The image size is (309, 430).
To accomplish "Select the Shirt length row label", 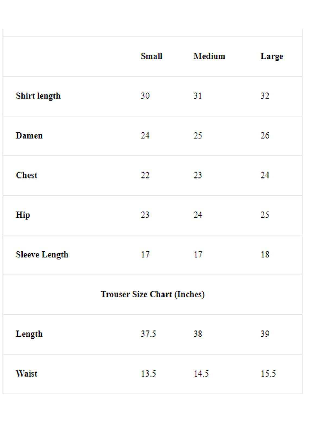I will click(x=38, y=96).
